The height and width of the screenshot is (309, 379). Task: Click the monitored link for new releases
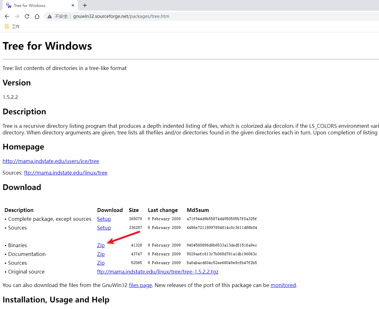click(283, 285)
